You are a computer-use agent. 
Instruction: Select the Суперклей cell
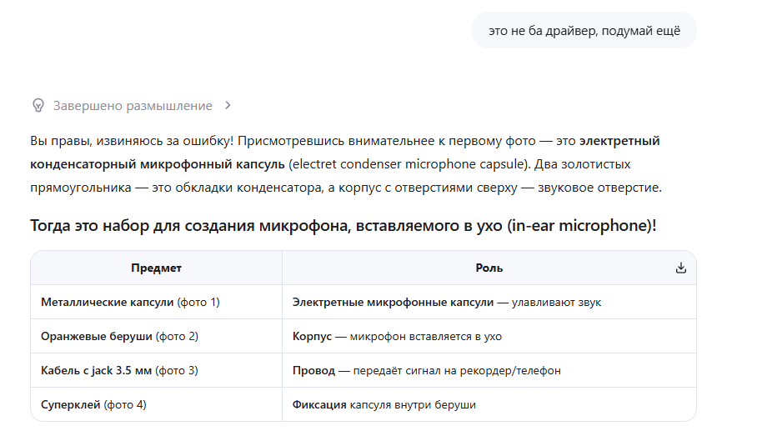[x=156, y=405]
